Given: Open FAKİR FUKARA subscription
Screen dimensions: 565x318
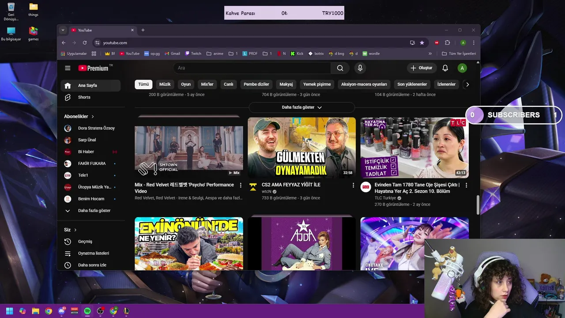Looking at the screenshot, I should click(x=90, y=163).
